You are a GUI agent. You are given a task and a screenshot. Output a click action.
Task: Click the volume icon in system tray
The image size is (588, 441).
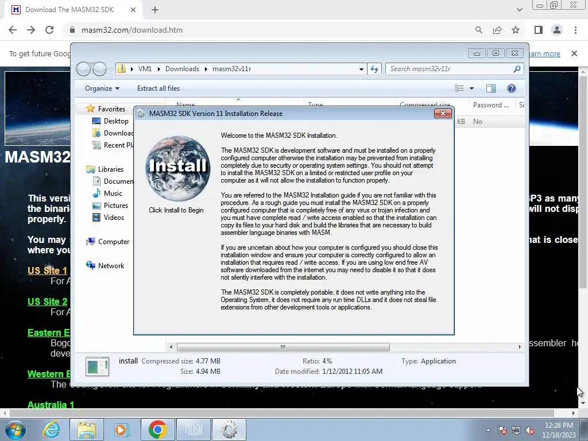pos(530,431)
